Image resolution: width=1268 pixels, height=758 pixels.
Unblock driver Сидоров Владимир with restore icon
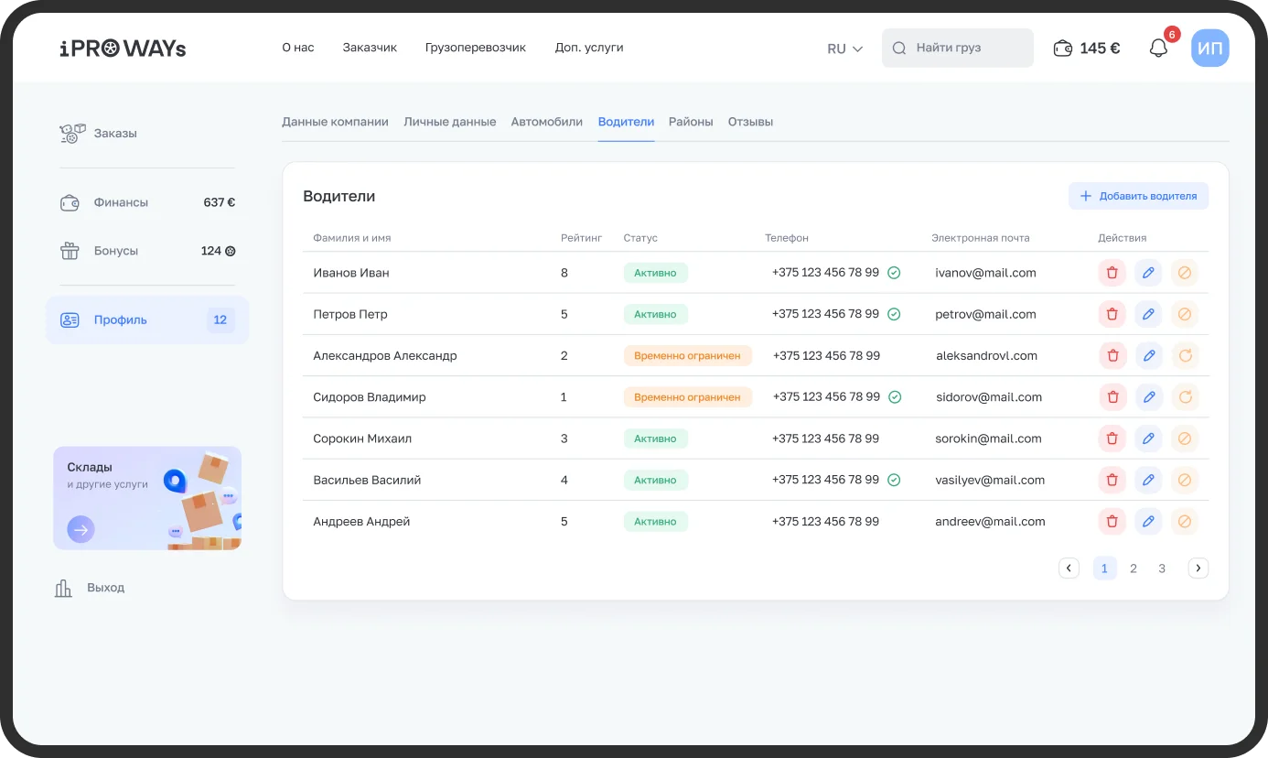[1185, 397]
